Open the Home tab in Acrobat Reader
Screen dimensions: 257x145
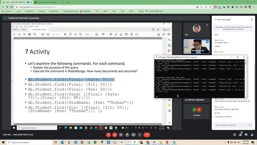click(15, 29)
